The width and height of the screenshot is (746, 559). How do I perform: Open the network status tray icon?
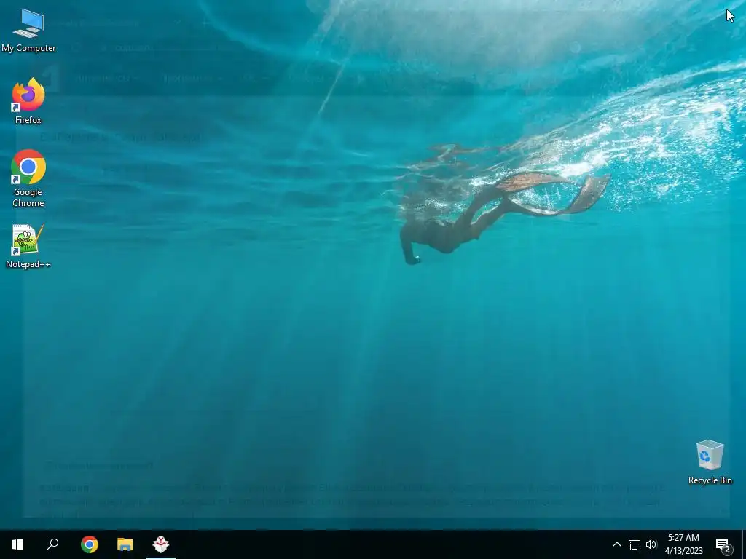click(635, 544)
